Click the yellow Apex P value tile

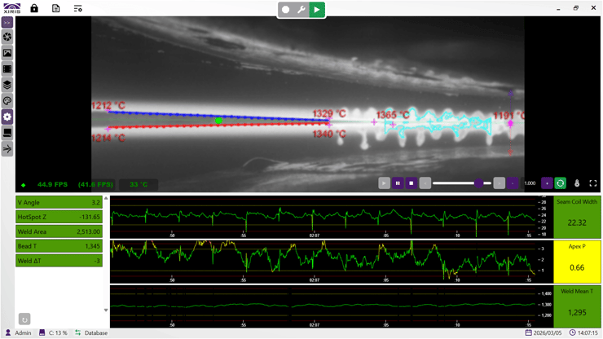[x=577, y=262]
